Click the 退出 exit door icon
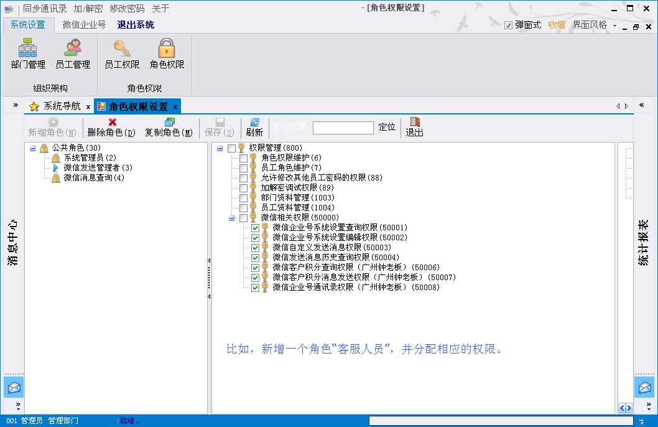Screen dimensions: 658x427 415,123
